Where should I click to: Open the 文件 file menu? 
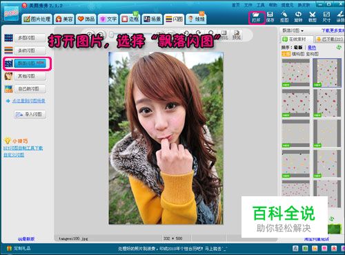(x=248, y=5)
